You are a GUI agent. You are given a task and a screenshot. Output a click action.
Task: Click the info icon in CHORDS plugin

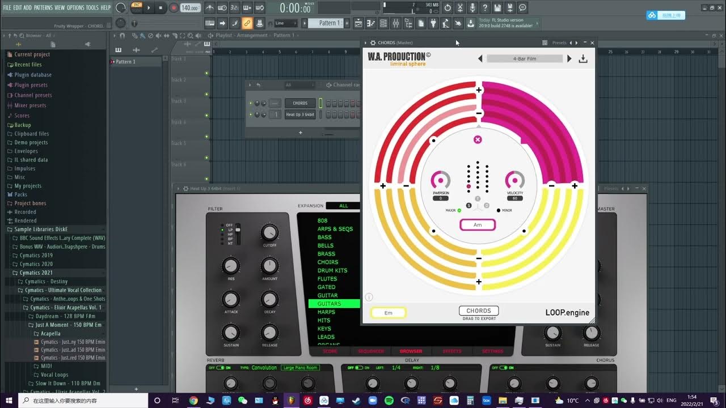point(369,297)
